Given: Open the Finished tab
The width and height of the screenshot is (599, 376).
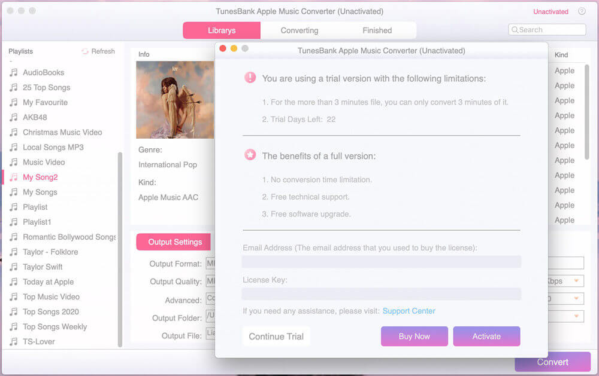Looking at the screenshot, I should click(x=377, y=30).
